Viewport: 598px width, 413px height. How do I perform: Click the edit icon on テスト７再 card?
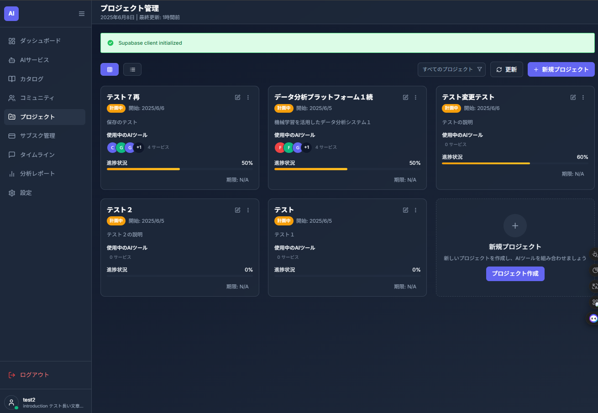pyautogui.click(x=237, y=97)
